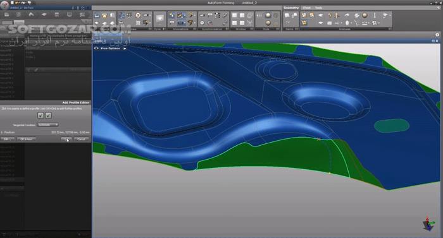Click the fit-to-frame icon in View group
443x238 pixels.
138,23
